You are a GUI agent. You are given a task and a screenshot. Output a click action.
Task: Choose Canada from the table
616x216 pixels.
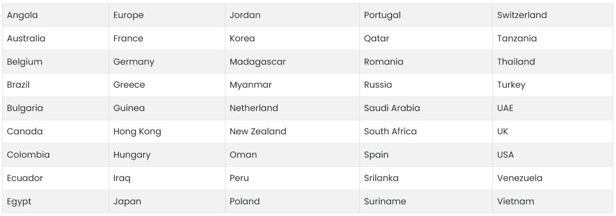[25, 131]
